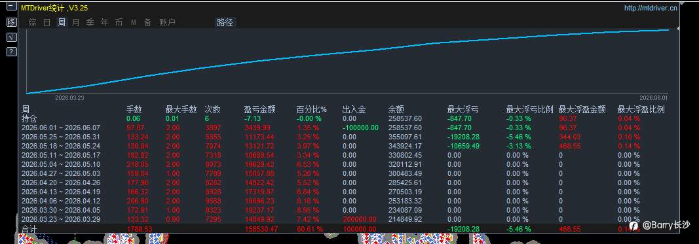Click the 路径 path button

[x=225, y=23]
